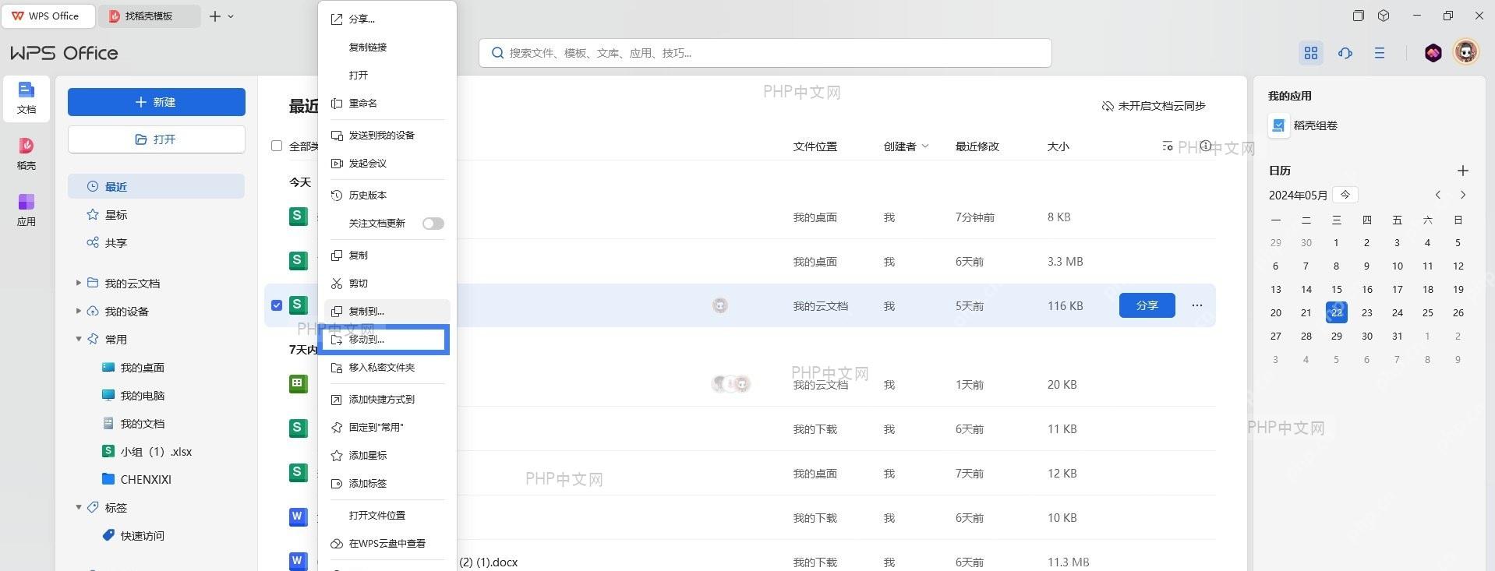This screenshot has height=571, width=1495.
Task: Click the 打开 button under 新建
Action: tap(157, 139)
